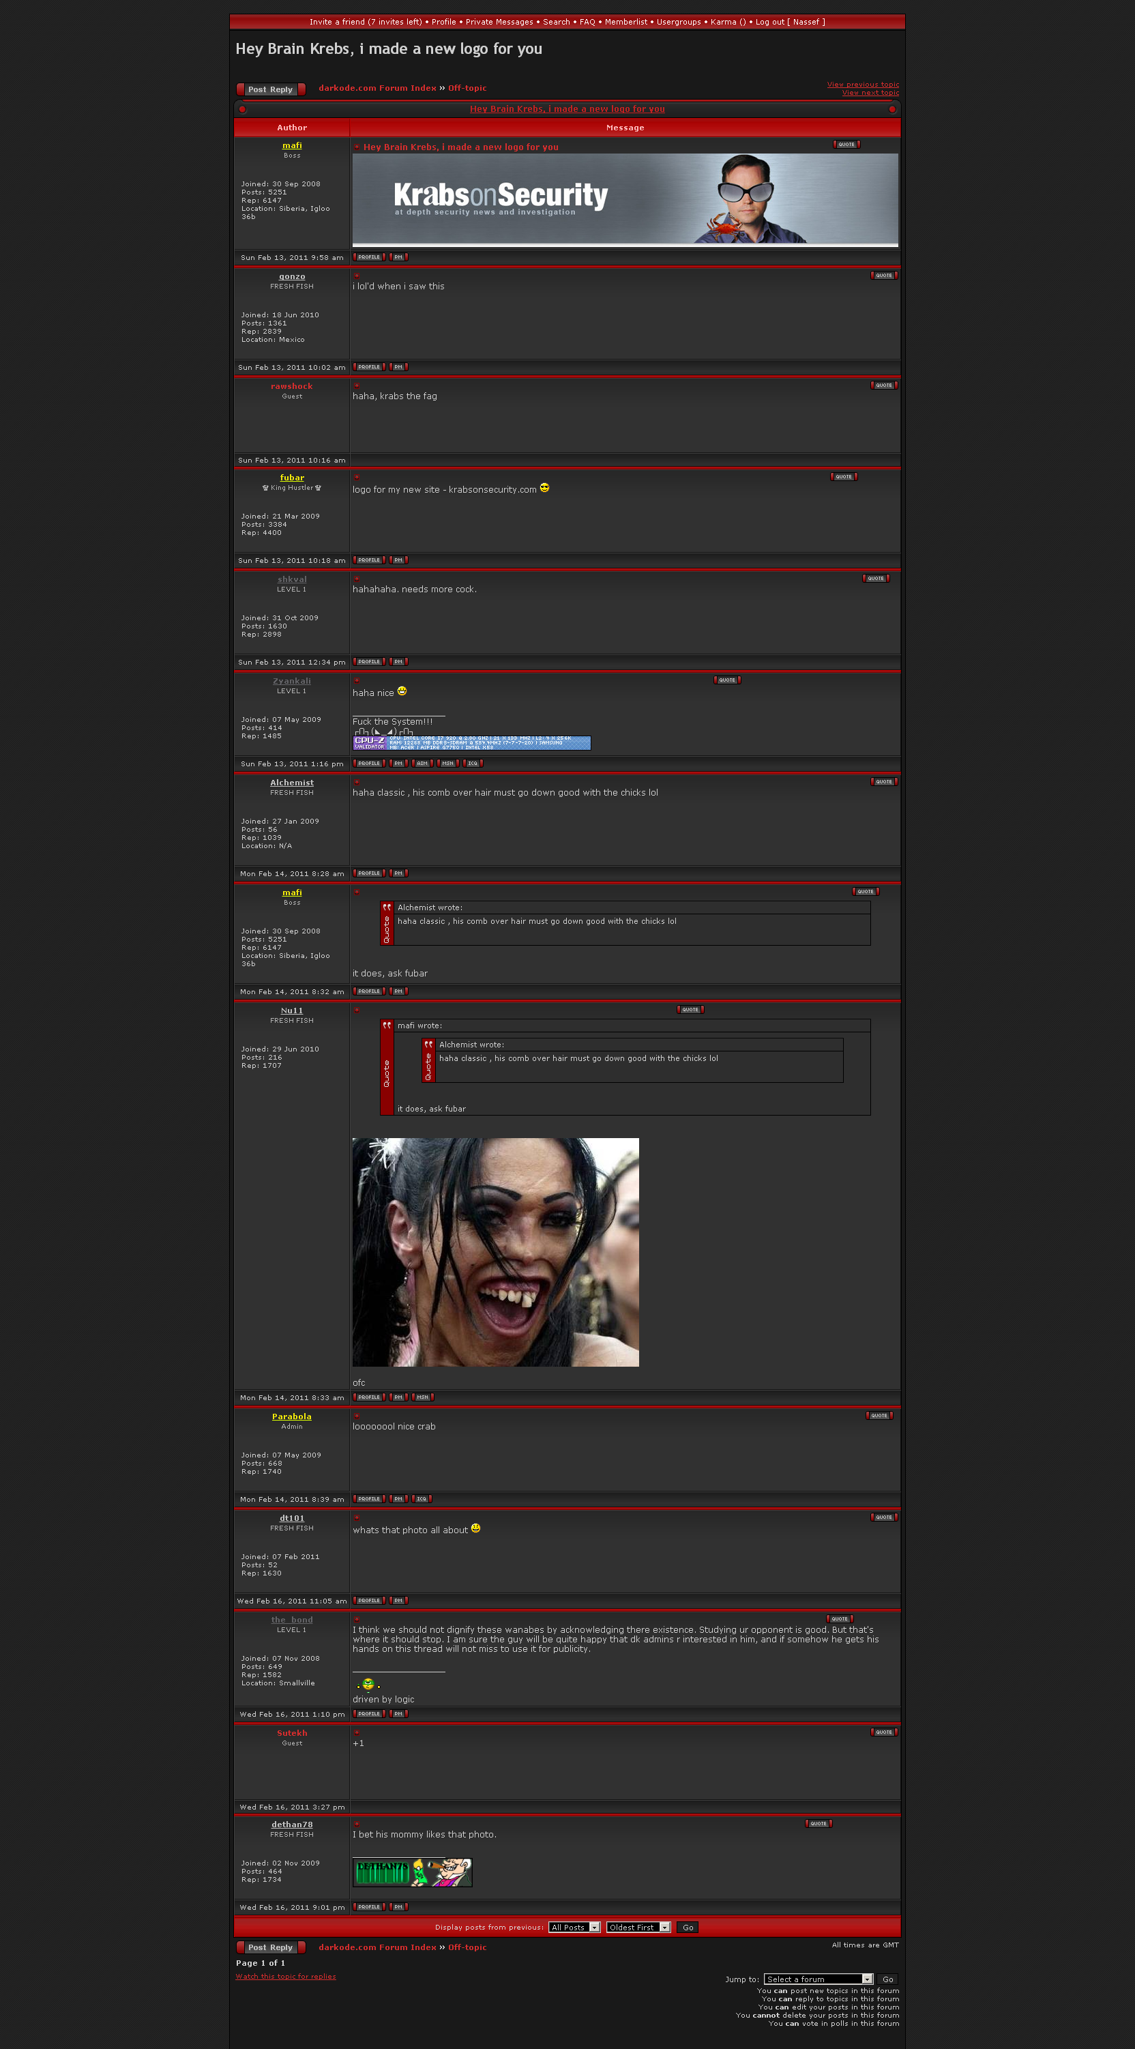Open the 'Select a forum' jump dropdown
Image resolution: width=1135 pixels, height=2049 pixels.
[x=818, y=1979]
